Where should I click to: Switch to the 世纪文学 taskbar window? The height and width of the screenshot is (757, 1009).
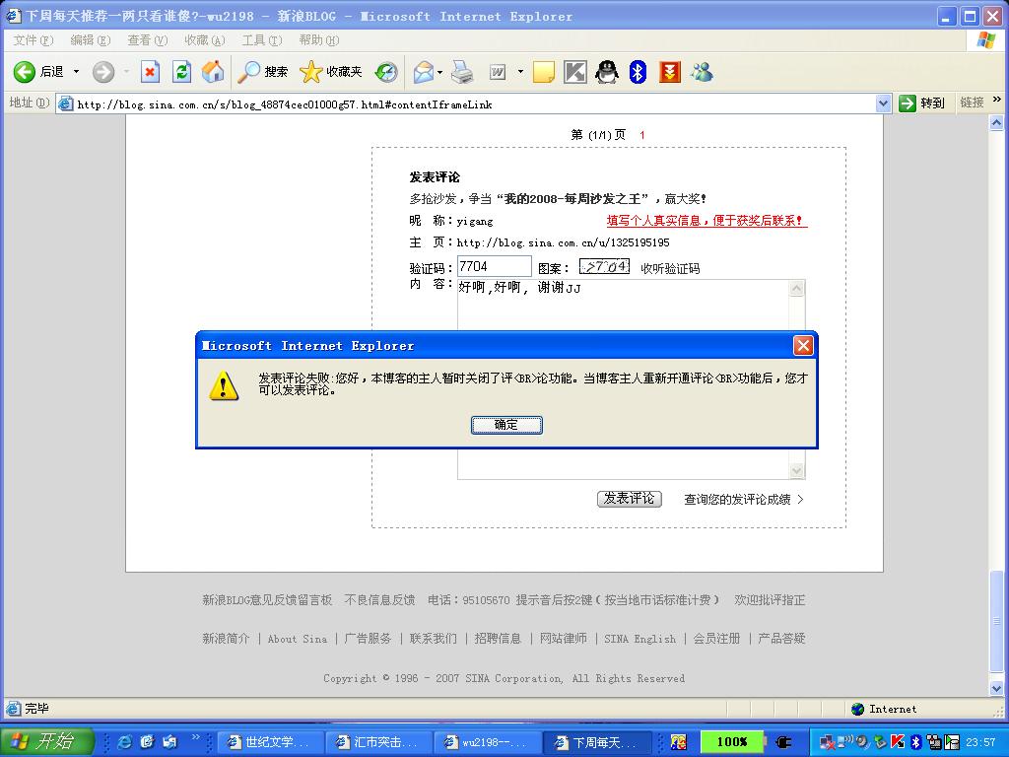click(269, 742)
